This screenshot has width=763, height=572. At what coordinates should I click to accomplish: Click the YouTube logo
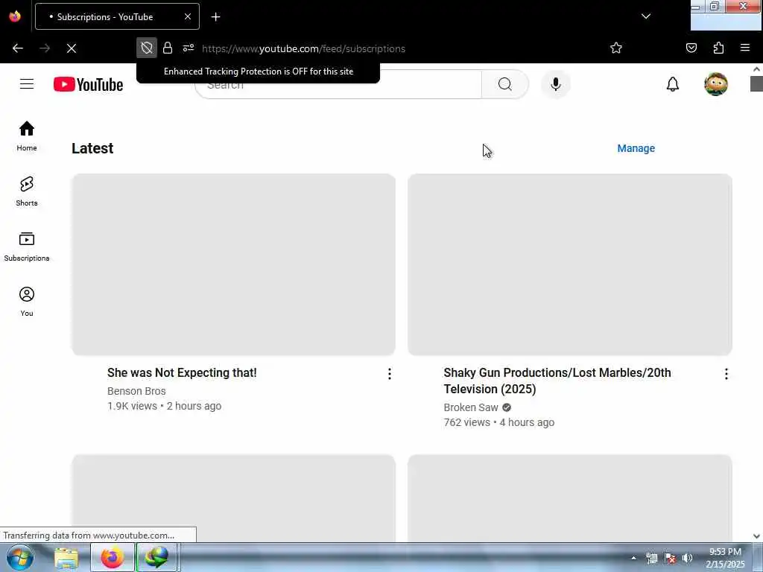(88, 84)
